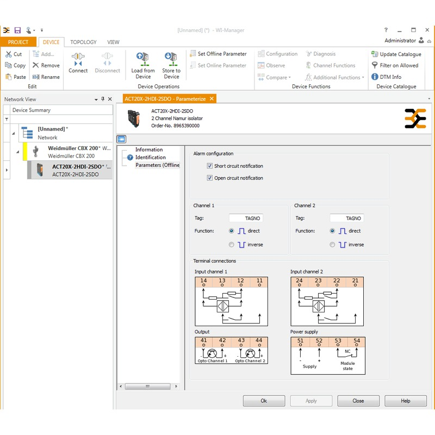Select Channel 2 direct function
Image resolution: width=435 pixels, height=435 pixels.
tap(332, 231)
